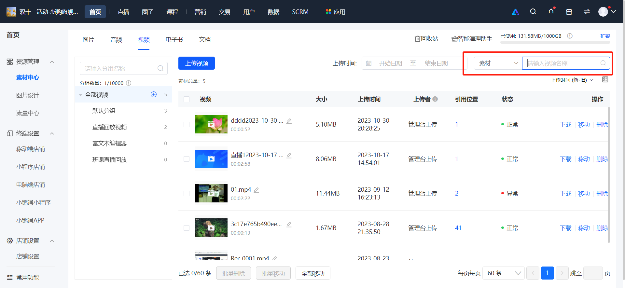Switch to 文档 tab
The width and height of the screenshot is (625, 288).
tap(205, 39)
